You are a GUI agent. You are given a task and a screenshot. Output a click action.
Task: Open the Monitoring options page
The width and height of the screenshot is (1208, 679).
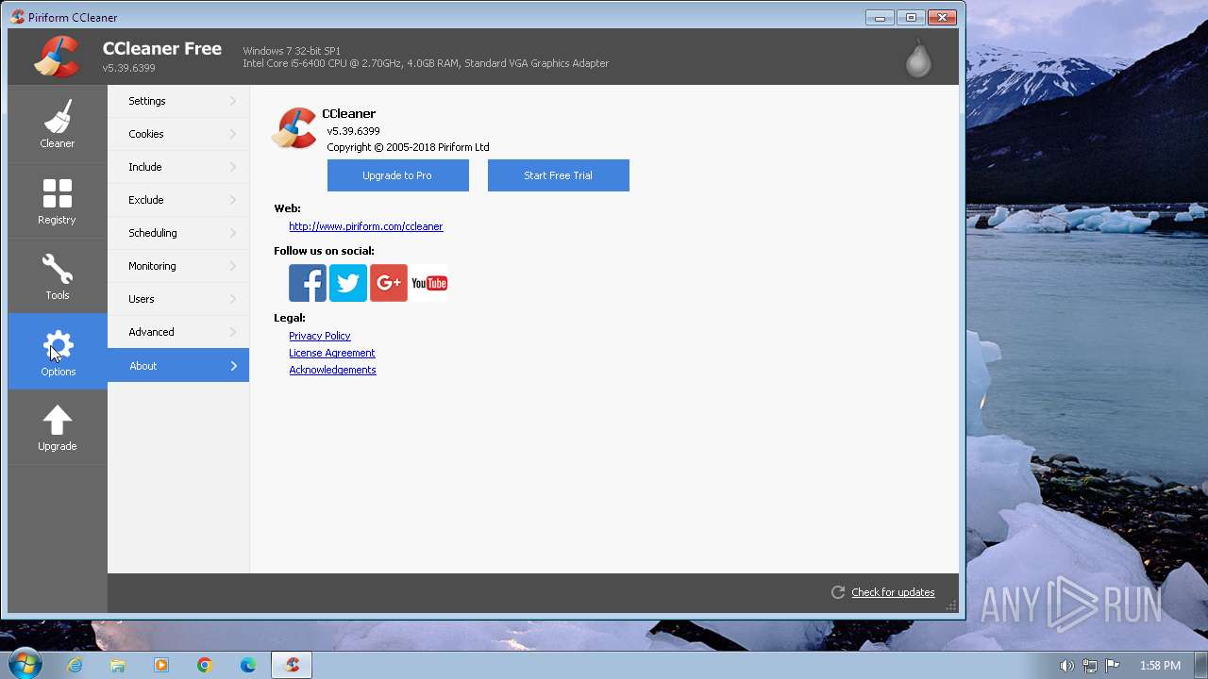tap(178, 266)
